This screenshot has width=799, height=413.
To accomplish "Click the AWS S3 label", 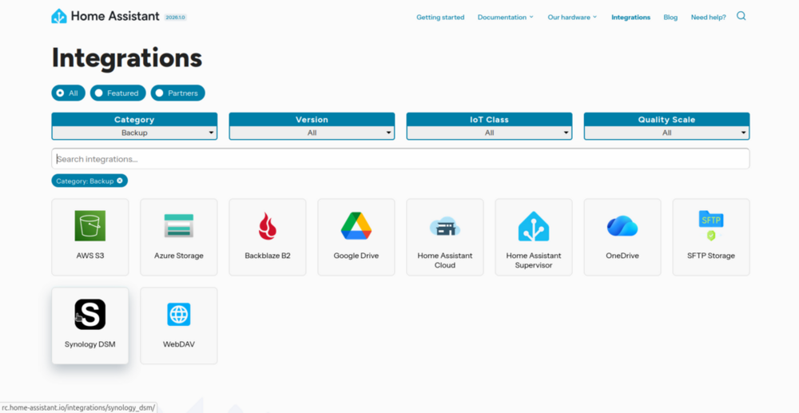I will click(x=90, y=256).
